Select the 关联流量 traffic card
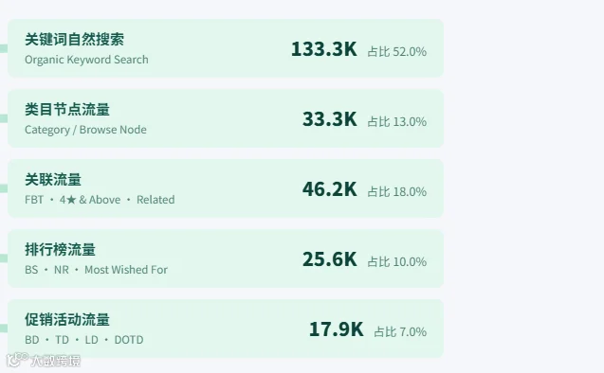Screen dimensions: 604x373 pyautogui.click(x=226, y=188)
